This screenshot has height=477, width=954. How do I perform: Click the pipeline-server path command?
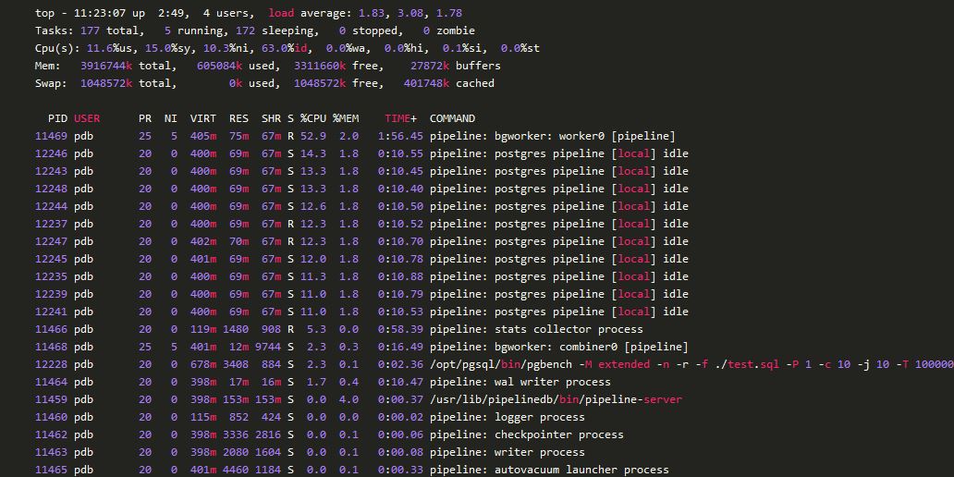pyautogui.click(x=556, y=399)
